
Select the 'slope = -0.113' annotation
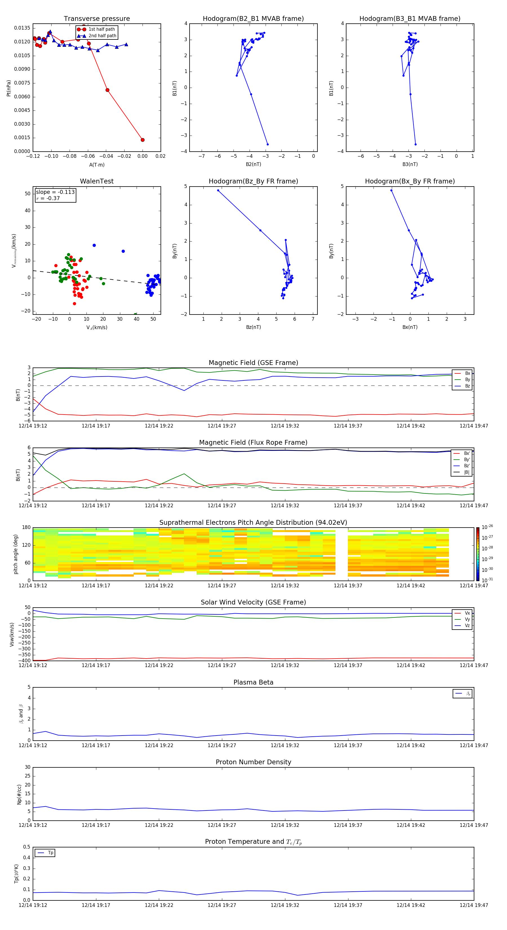tap(55, 192)
